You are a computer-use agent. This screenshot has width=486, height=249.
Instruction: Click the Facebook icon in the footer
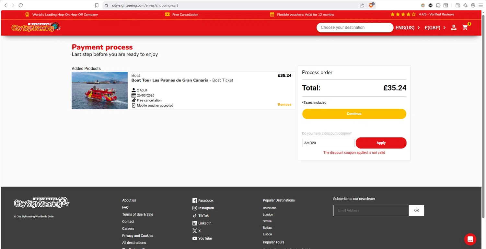[x=195, y=201]
